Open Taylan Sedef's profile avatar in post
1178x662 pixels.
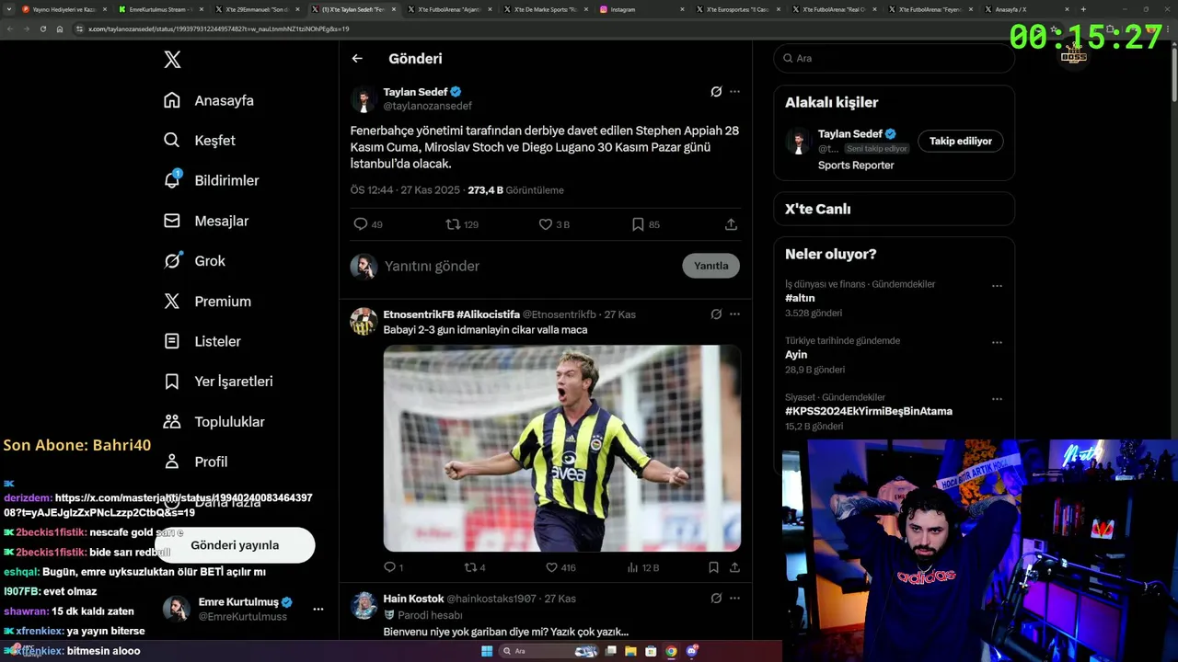pos(364,99)
